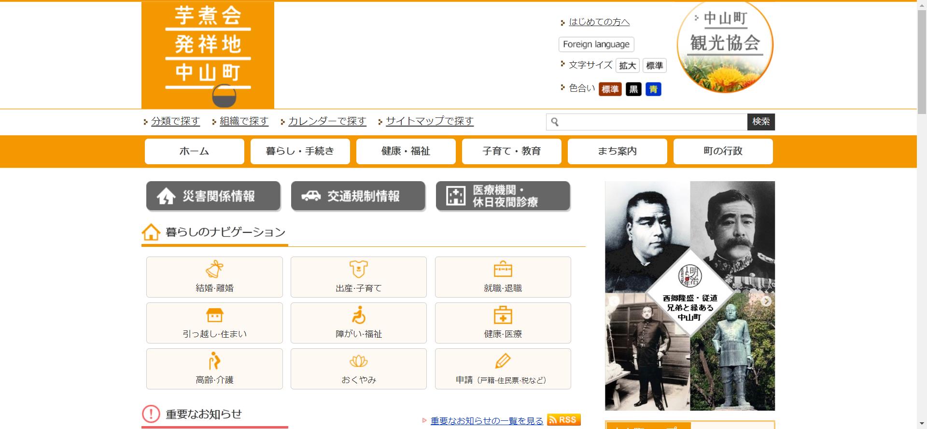The height and width of the screenshot is (429, 927).
Task: Subscribe via the orange RSS button
Action: [x=563, y=420]
